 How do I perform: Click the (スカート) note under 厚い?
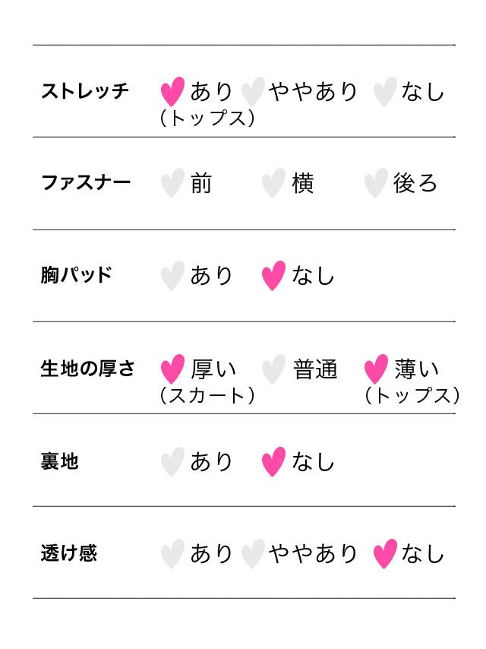tap(207, 395)
